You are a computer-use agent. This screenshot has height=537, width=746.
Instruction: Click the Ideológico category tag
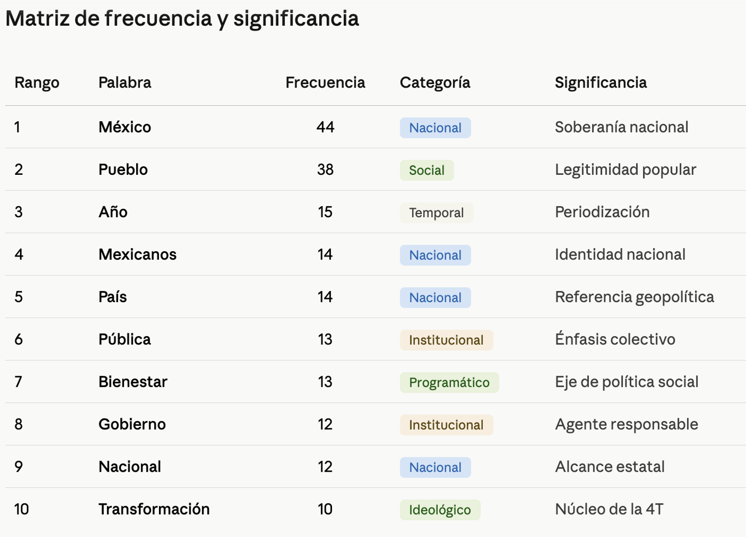440,509
